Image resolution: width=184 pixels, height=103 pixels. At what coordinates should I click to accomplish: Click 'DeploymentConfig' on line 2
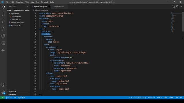(x=54, y=16)
